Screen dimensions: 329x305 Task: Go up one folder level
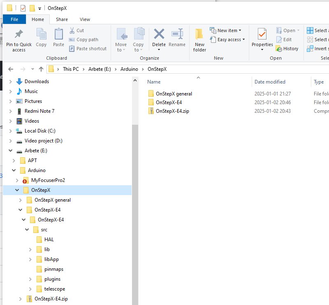[x=41, y=69]
